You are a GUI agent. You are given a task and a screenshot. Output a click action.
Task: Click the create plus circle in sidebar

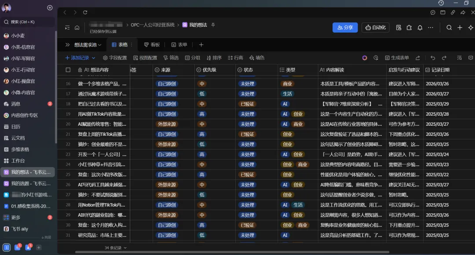50,7
